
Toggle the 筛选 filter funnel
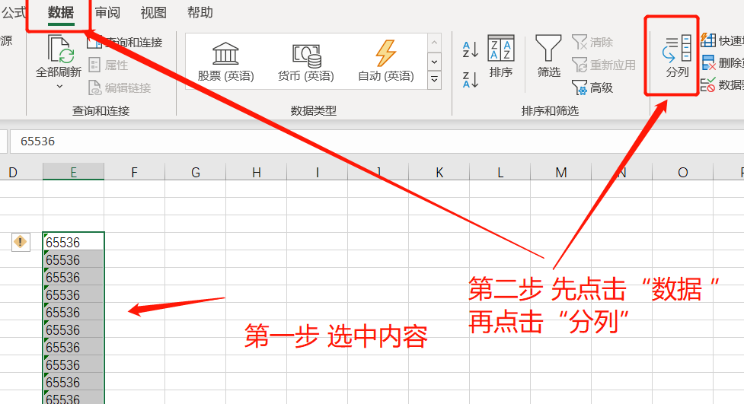[x=548, y=56]
